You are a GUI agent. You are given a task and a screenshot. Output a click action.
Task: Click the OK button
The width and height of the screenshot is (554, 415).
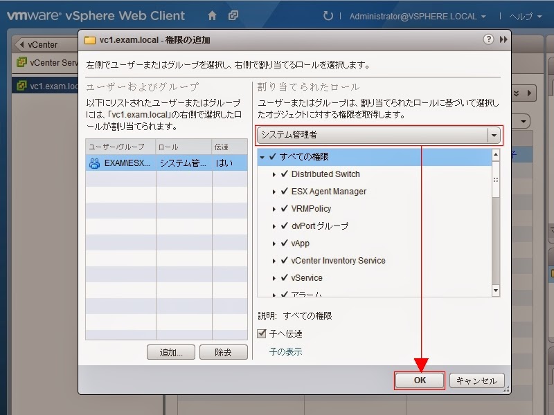(420, 380)
